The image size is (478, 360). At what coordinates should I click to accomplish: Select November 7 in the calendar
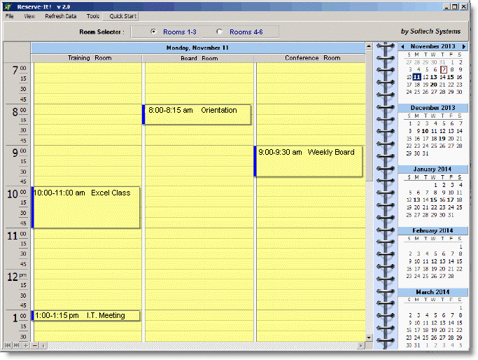(444, 69)
